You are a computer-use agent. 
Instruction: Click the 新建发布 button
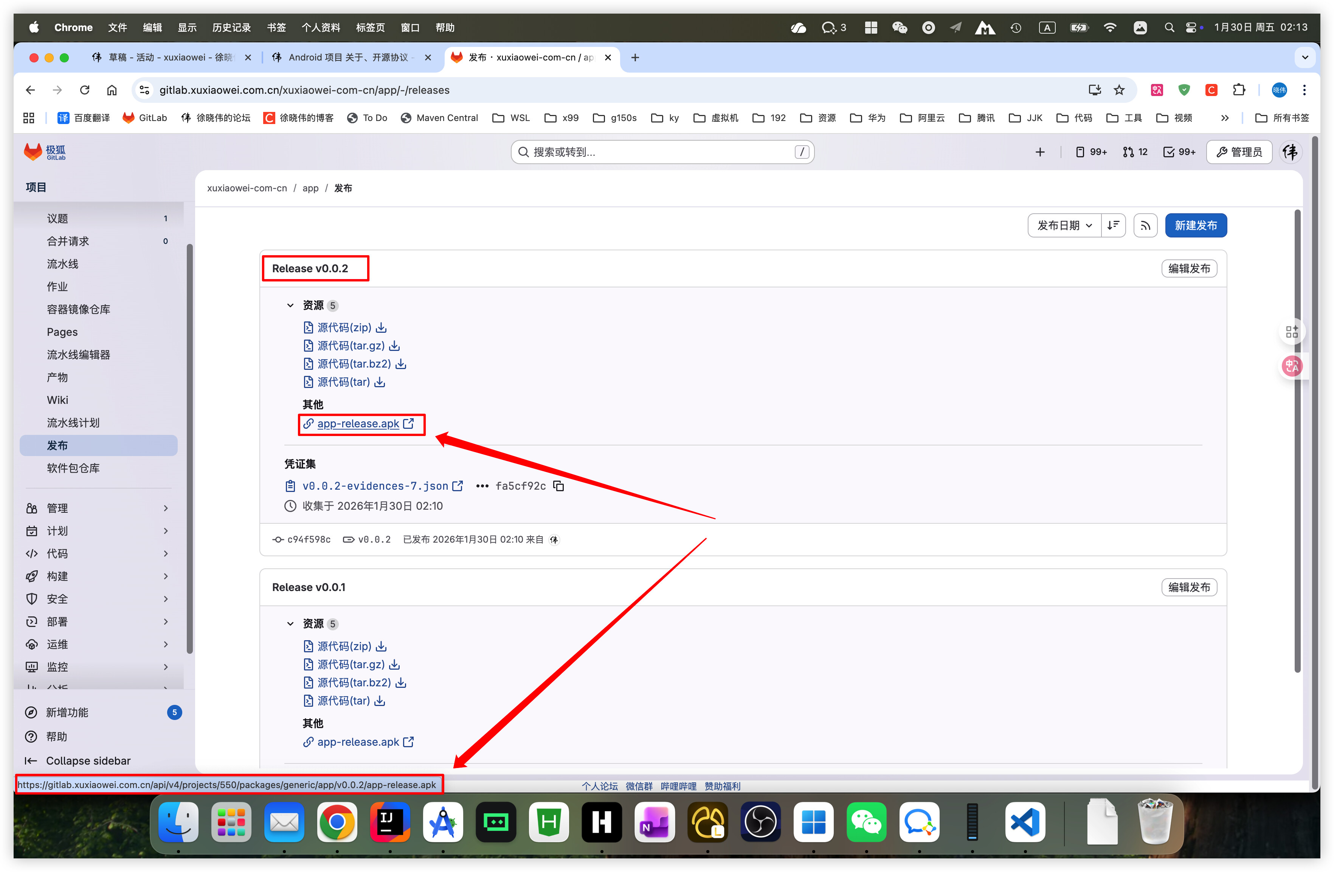pos(1196,226)
